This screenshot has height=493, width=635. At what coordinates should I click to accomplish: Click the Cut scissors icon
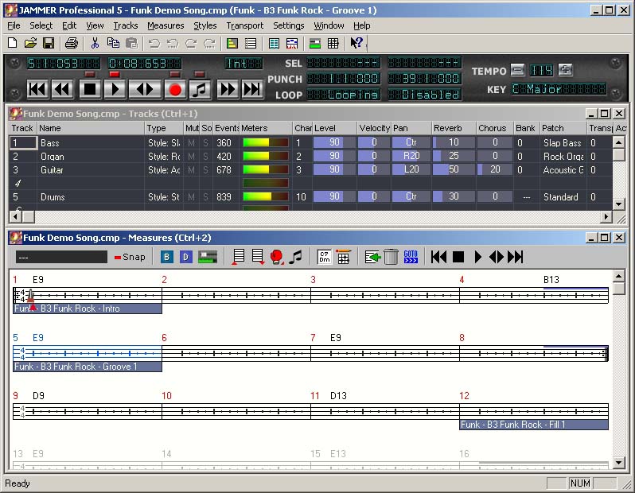tap(95, 43)
